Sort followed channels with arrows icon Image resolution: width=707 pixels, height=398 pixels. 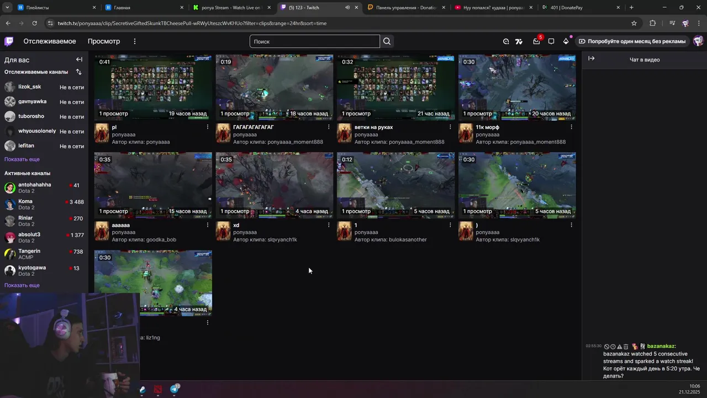click(x=78, y=72)
